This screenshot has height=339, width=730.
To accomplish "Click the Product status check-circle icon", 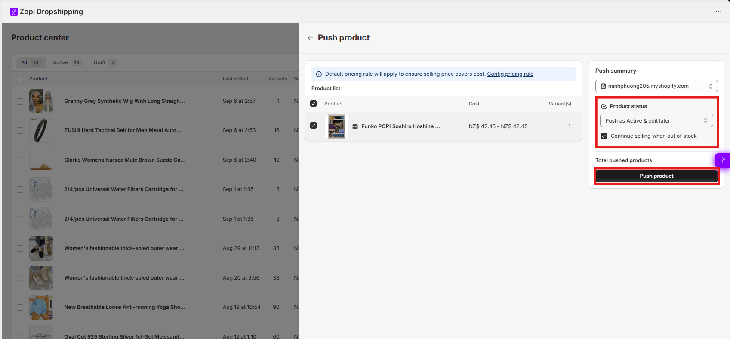I will point(604,106).
